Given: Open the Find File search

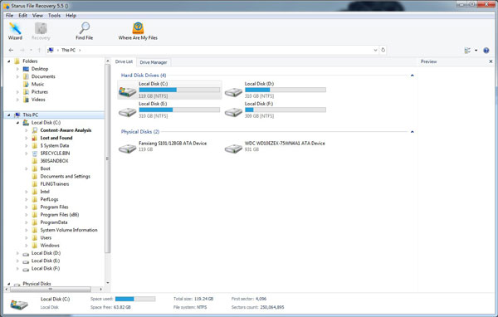Looking at the screenshot, I should [84, 32].
